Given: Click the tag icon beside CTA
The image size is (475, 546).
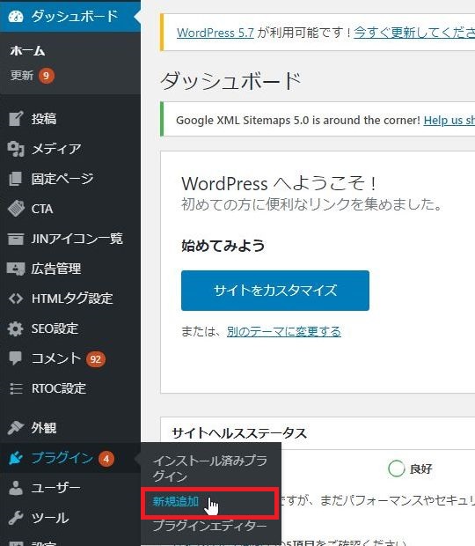Looking at the screenshot, I should click(16, 209).
